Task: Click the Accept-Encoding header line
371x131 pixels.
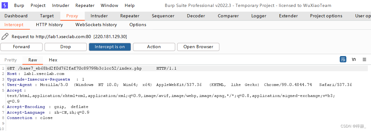Action: point(48,107)
